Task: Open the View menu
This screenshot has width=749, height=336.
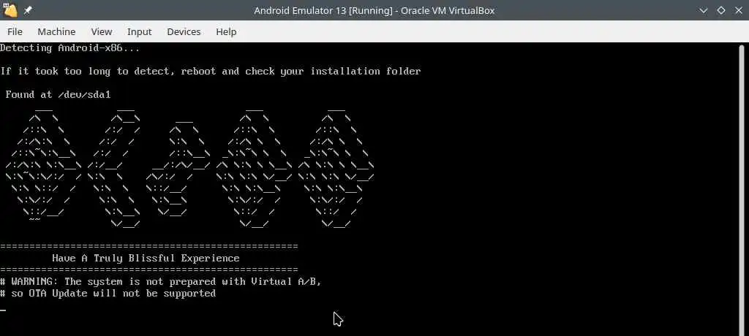Action: pos(101,31)
